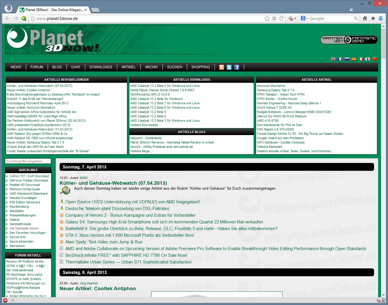Image resolution: width=388 pixels, height=305 pixels.
Task: Open the FORUM menu item
Action: pyautogui.click(x=37, y=67)
